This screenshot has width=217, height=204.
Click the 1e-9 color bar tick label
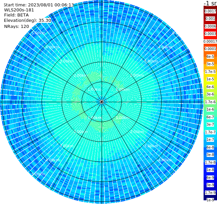[x=210, y=200]
